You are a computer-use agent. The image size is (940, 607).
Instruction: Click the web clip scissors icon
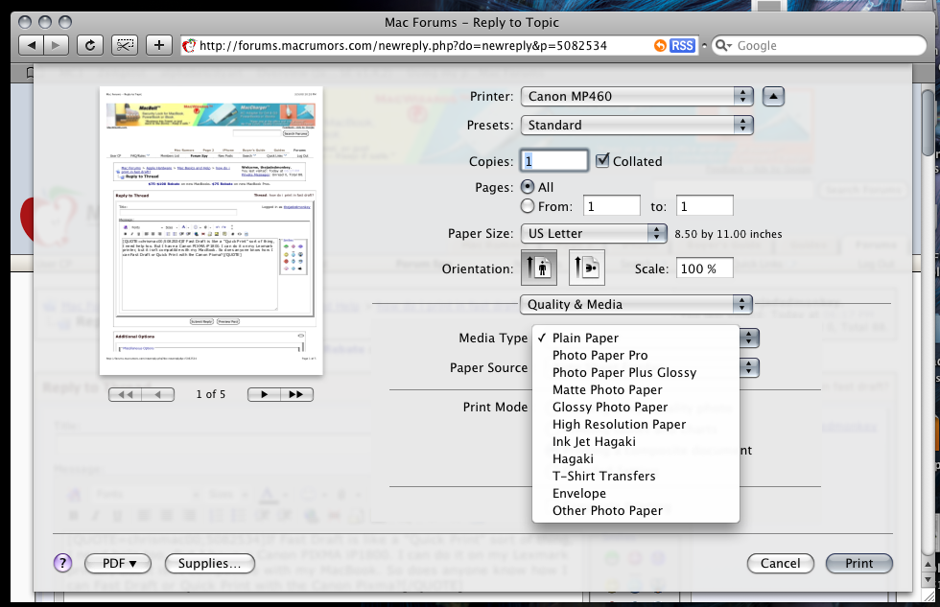tap(125, 45)
